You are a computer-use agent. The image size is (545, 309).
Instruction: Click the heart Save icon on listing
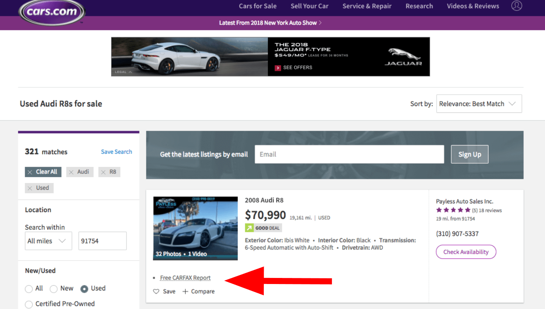point(156,292)
